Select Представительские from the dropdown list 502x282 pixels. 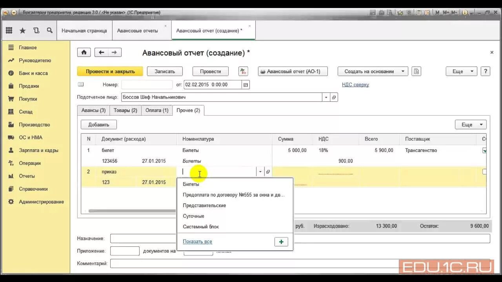coord(235,205)
